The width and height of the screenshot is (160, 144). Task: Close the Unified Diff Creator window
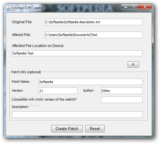coord(145,7)
